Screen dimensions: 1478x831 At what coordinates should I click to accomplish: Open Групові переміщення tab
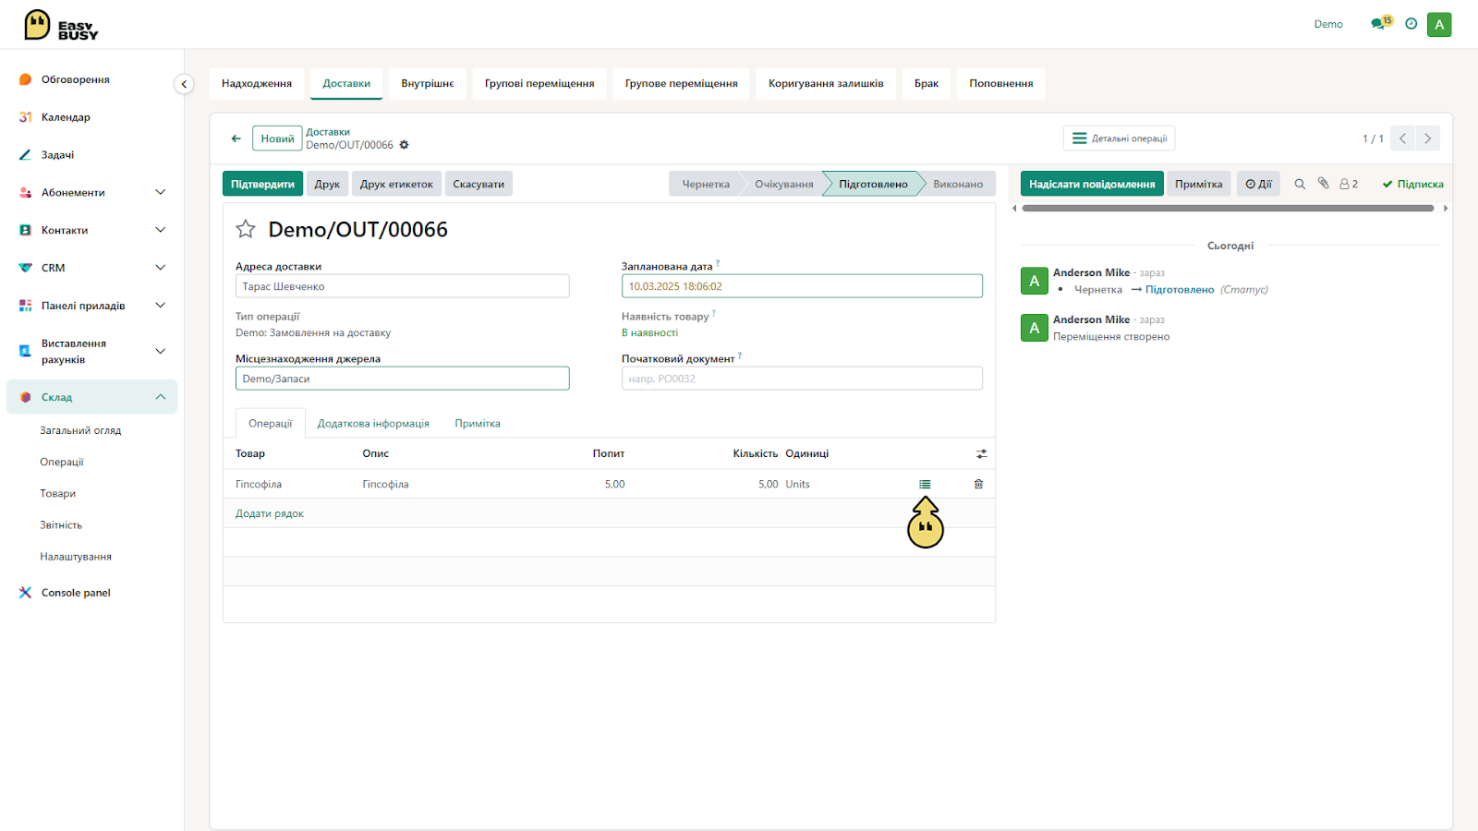pos(539,83)
